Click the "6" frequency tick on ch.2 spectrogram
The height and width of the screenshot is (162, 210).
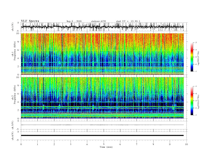pos(19,94)
